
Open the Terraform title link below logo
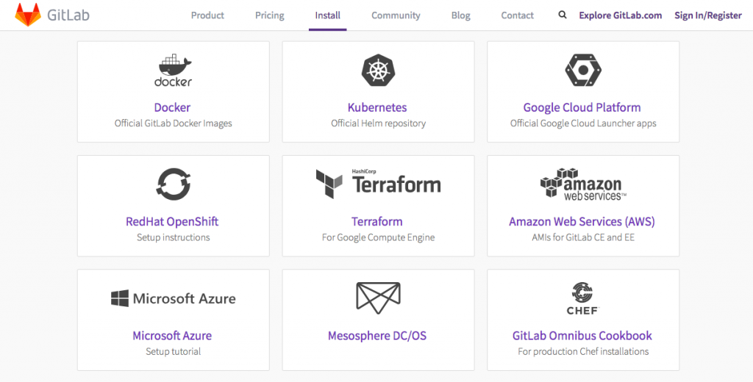pyautogui.click(x=377, y=222)
